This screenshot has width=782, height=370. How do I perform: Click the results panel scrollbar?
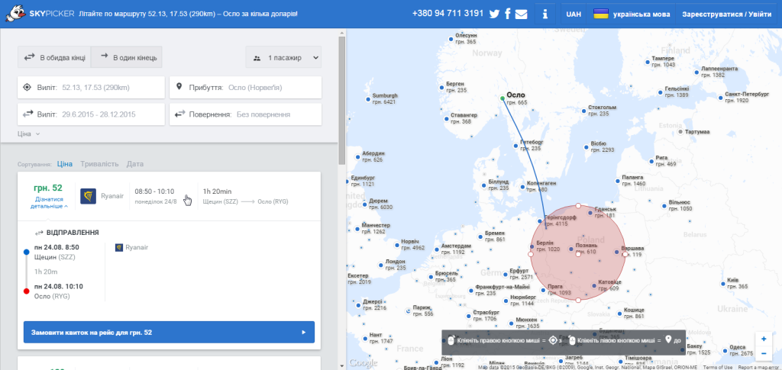point(341,100)
